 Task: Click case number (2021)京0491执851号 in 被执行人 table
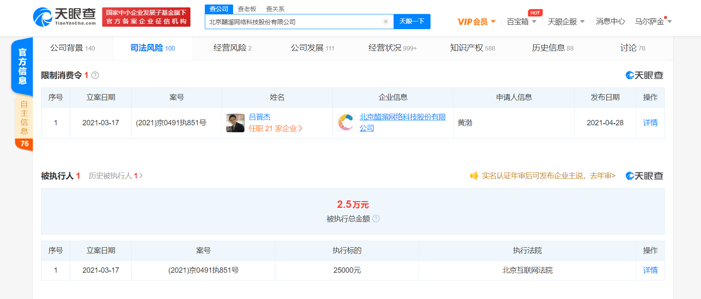203,270
